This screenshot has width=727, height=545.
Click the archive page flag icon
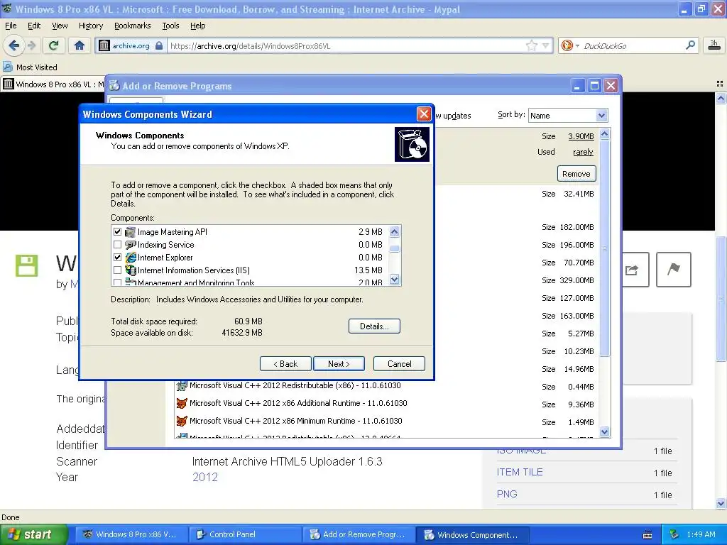674,270
